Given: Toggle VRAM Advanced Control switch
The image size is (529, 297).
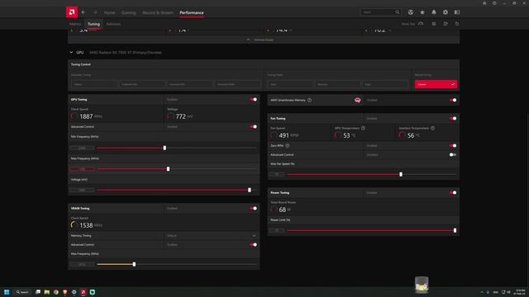Looking at the screenshot, I should coord(254,244).
